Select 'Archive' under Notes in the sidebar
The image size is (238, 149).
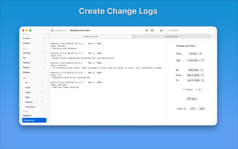(26, 43)
